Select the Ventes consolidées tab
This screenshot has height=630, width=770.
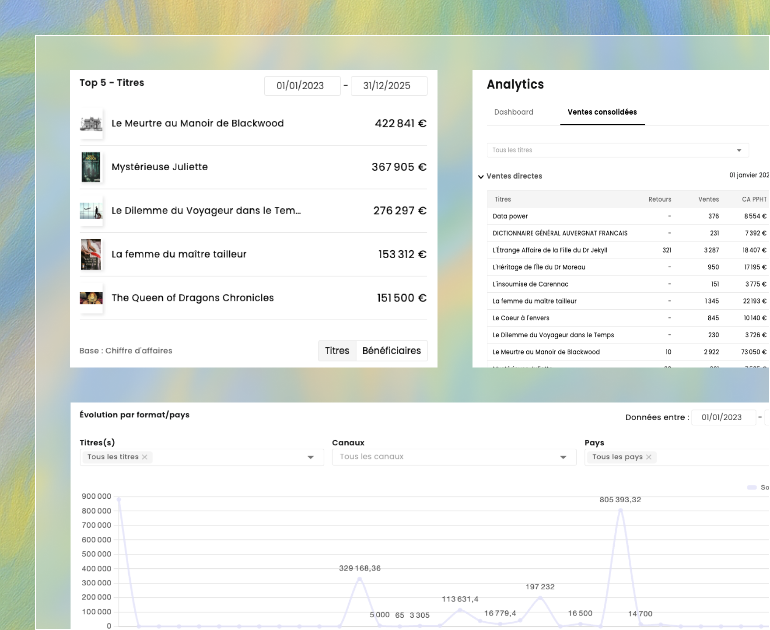[602, 112]
